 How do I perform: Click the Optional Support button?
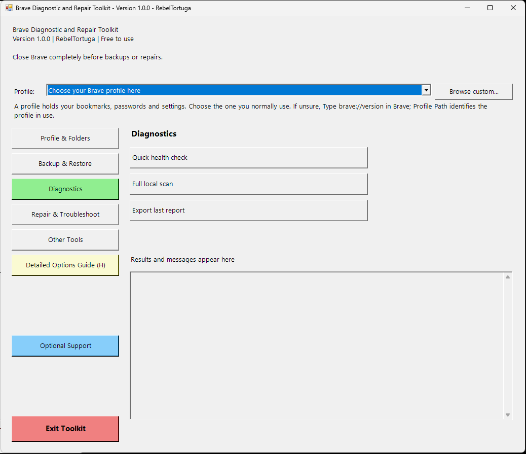tap(65, 345)
